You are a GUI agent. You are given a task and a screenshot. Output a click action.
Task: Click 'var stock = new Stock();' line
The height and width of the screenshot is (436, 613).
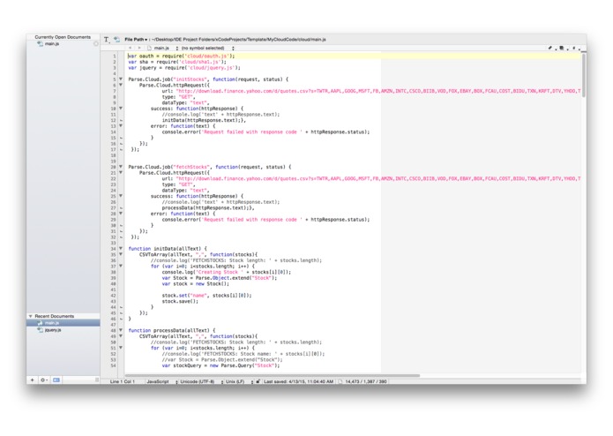pyautogui.click(x=196, y=284)
